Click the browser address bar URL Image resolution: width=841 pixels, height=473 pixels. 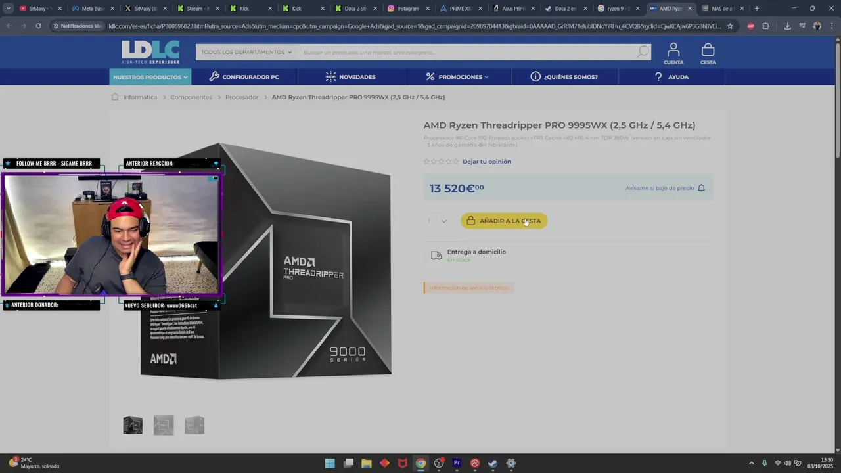pos(414,26)
